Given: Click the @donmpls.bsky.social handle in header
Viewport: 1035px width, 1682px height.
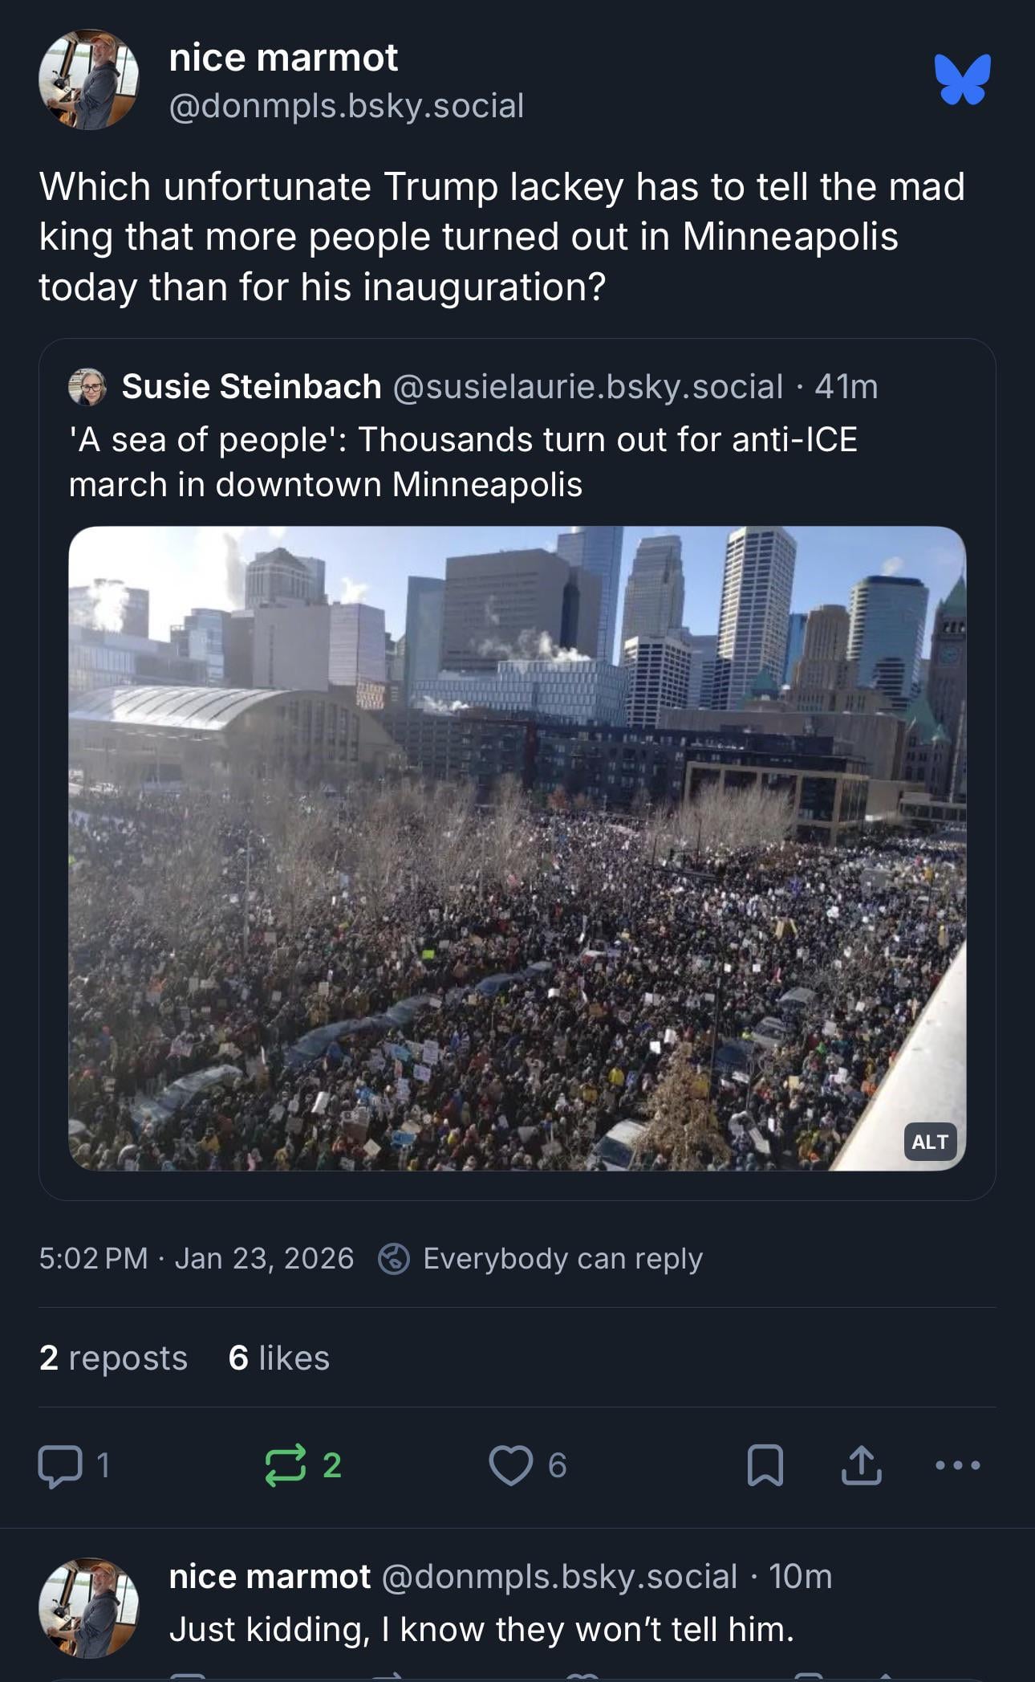Looking at the screenshot, I should (x=347, y=106).
